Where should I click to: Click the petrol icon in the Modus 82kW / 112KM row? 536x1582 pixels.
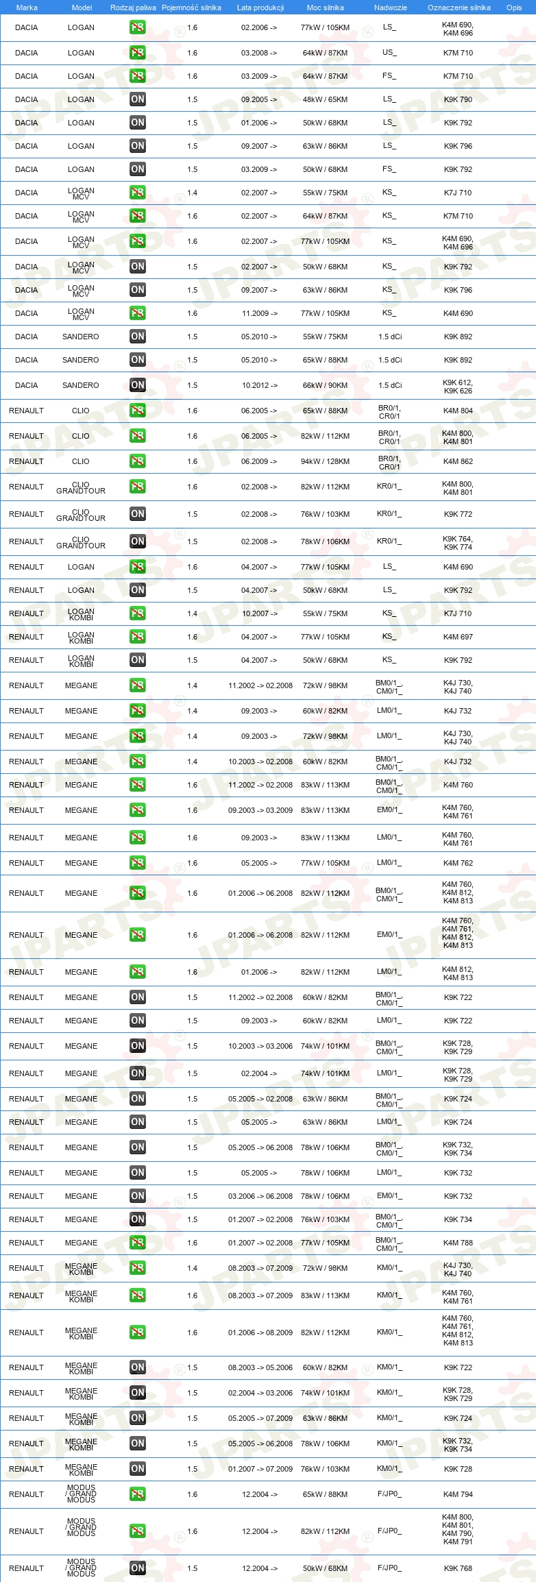pyautogui.click(x=138, y=1531)
